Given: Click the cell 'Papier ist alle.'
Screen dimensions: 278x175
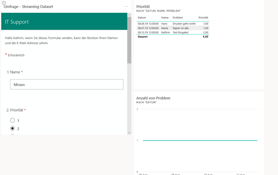Looking at the screenshot, I should point(181,28).
